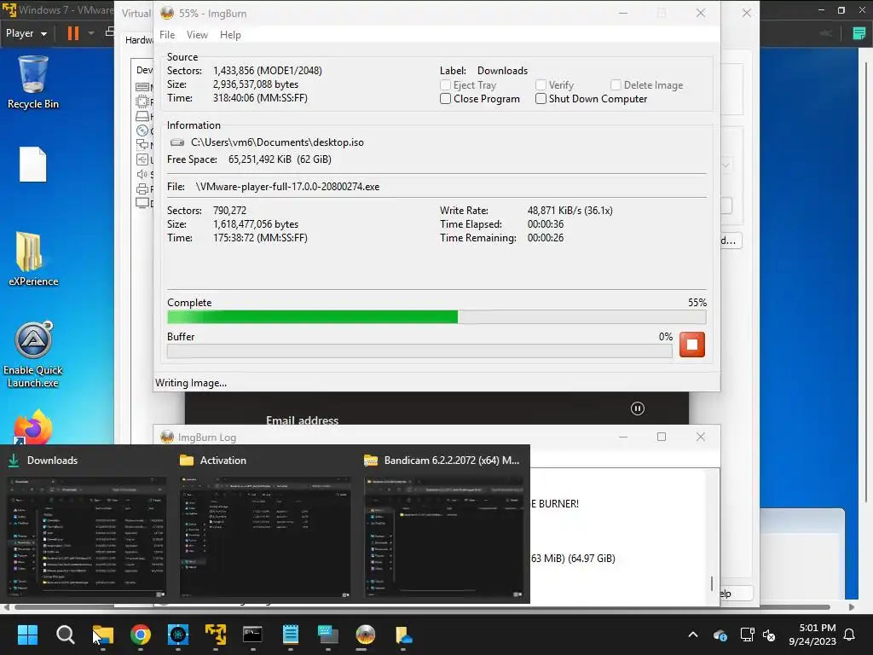Show hidden system tray icons
The image size is (873, 655).
coord(693,635)
